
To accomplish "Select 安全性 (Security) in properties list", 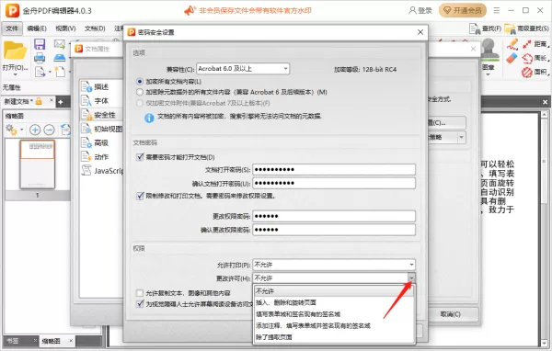I will click(x=101, y=115).
